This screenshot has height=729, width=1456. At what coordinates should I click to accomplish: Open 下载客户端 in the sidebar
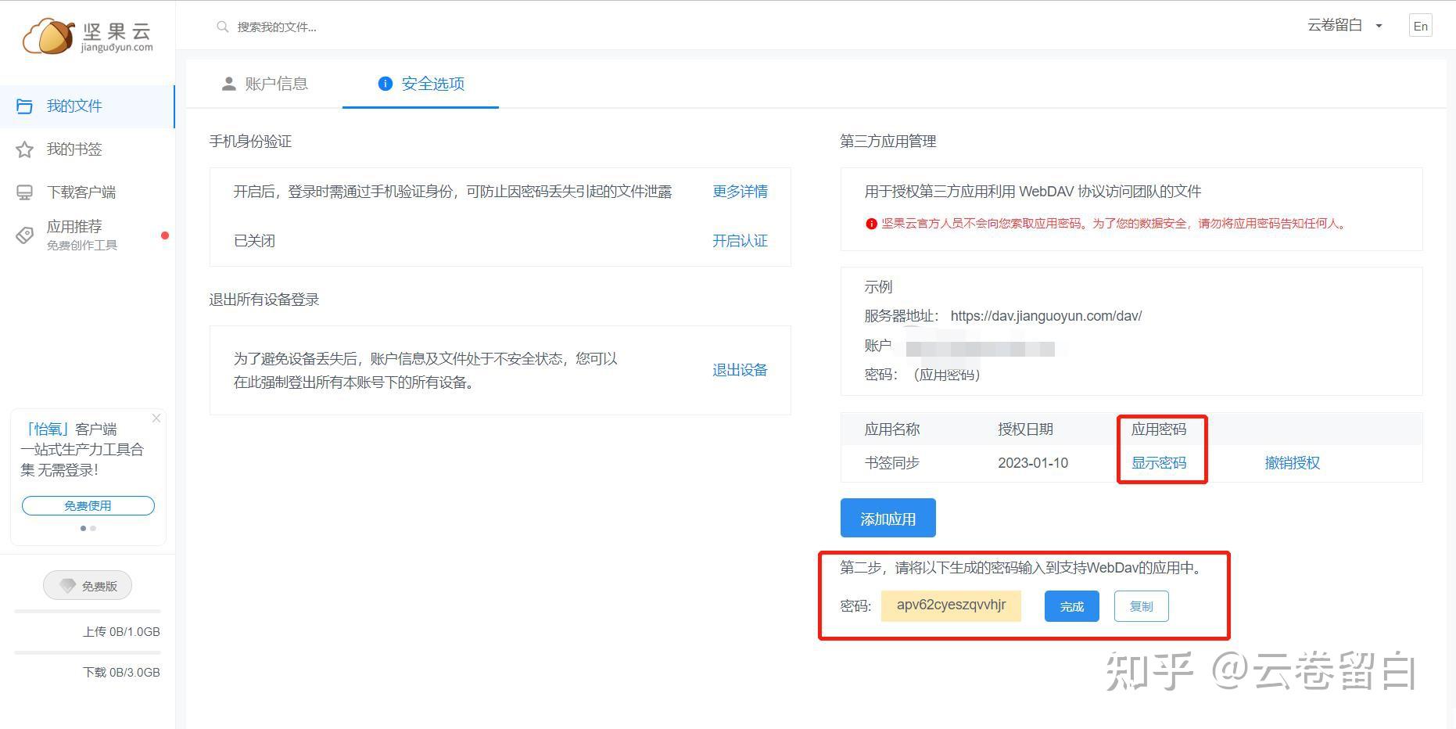[87, 192]
